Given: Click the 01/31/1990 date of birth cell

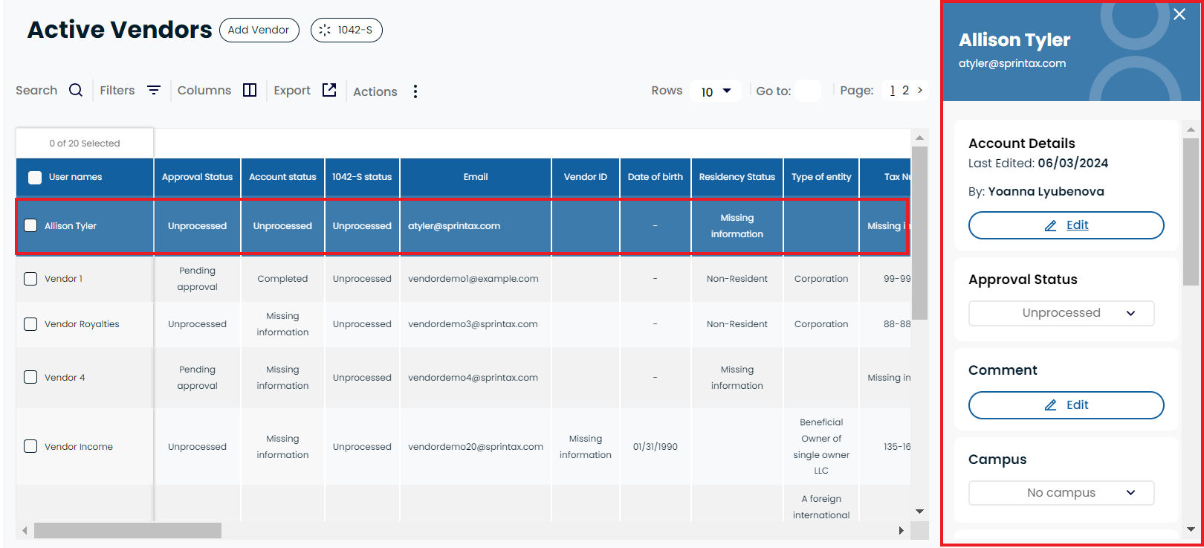Looking at the screenshot, I should coord(655,447).
